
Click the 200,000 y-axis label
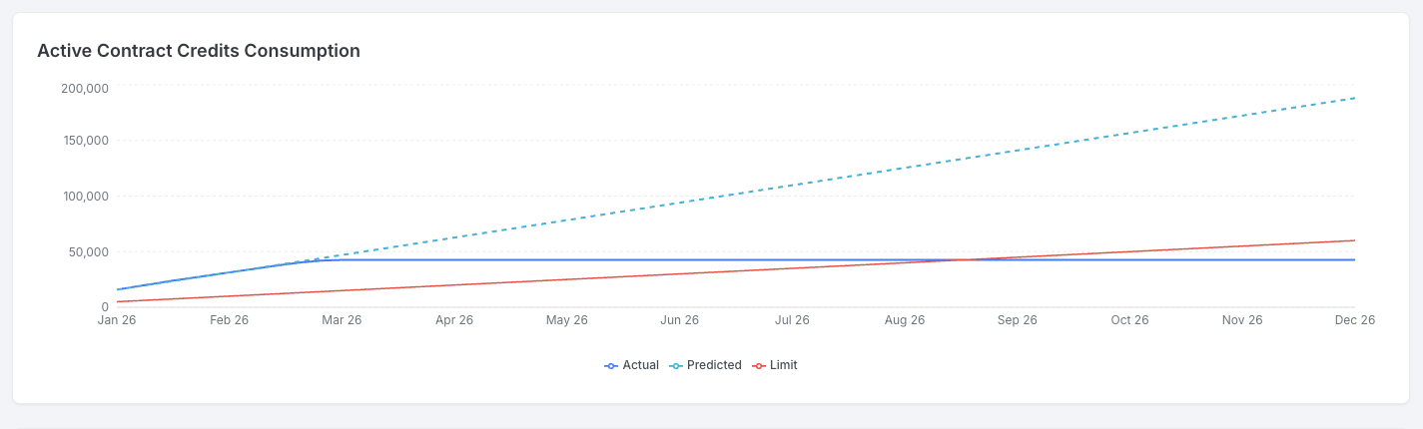[x=85, y=88]
